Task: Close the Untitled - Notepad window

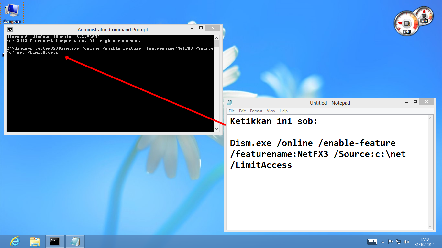Action: point(427,101)
